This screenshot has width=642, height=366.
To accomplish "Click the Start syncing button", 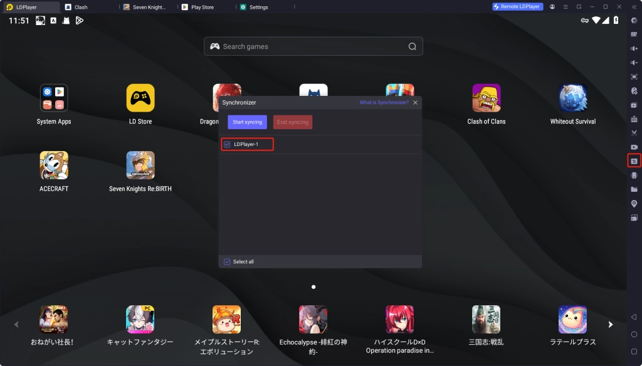I will coord(247,122).
